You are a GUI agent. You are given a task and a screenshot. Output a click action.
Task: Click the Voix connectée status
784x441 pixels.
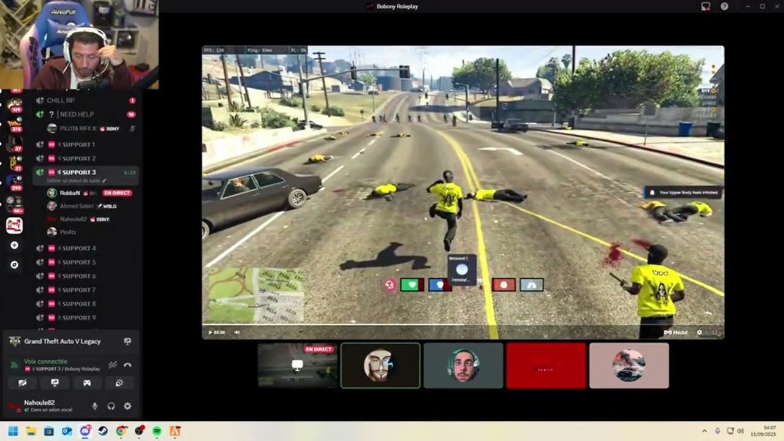click(x=45, y=361)
